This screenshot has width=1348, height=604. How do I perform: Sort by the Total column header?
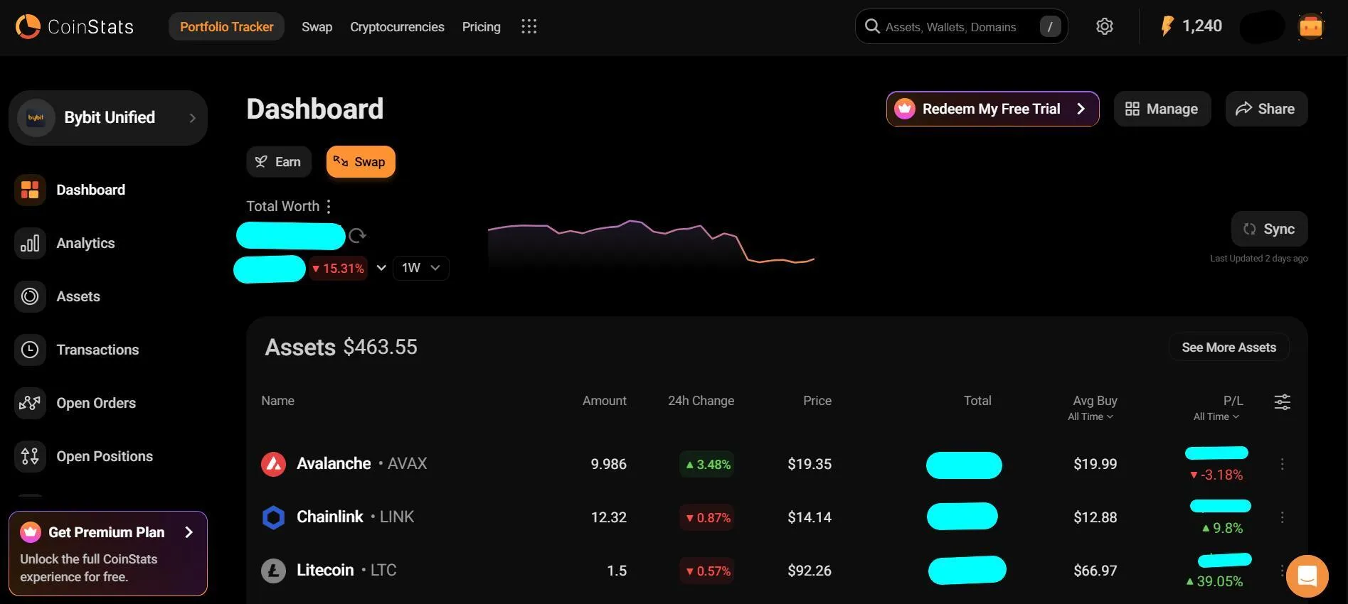[977, 401]
